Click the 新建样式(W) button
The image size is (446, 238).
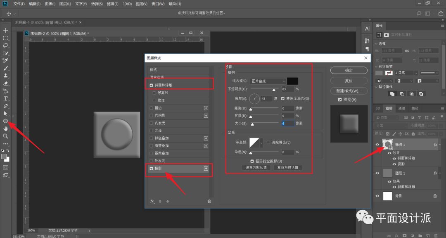pyautogui.click(x=349, y=91)
